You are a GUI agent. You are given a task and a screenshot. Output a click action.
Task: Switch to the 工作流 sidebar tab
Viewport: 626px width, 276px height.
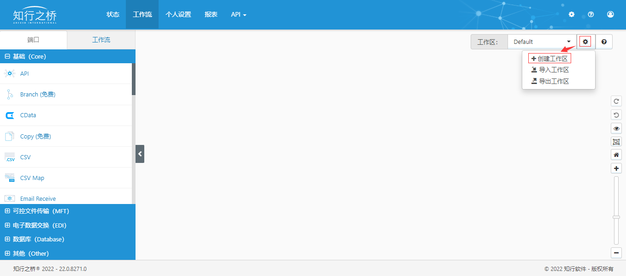101,40
